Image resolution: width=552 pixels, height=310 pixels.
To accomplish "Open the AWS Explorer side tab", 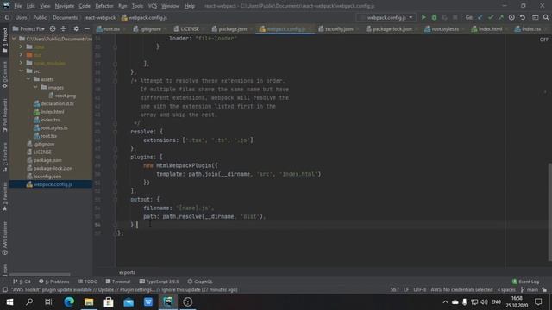I will click(5, 238).
